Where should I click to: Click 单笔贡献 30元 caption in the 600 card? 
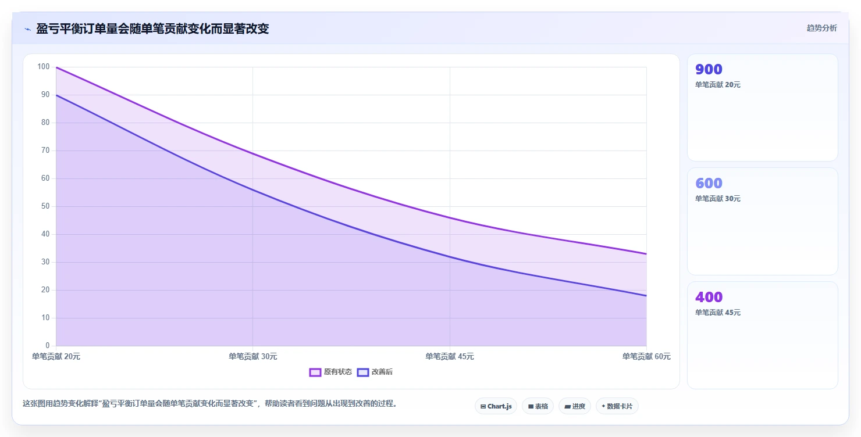[x=718, y=199]
